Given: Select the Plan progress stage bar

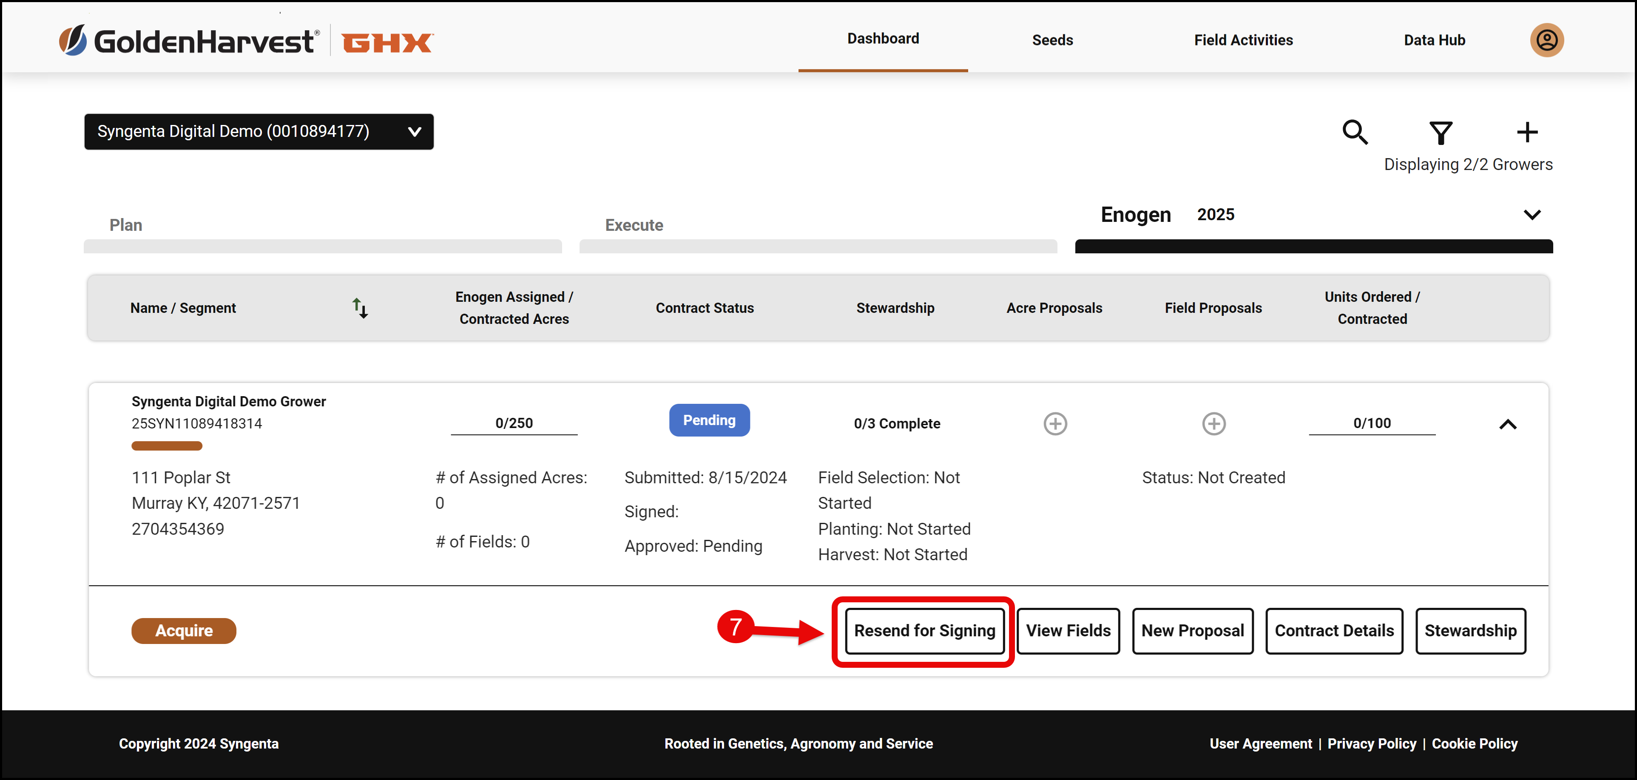Looking at the screenshot, I should click(x=322, y=246).
